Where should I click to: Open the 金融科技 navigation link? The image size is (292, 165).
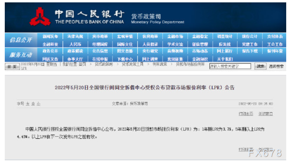click(x=50, y=45)
